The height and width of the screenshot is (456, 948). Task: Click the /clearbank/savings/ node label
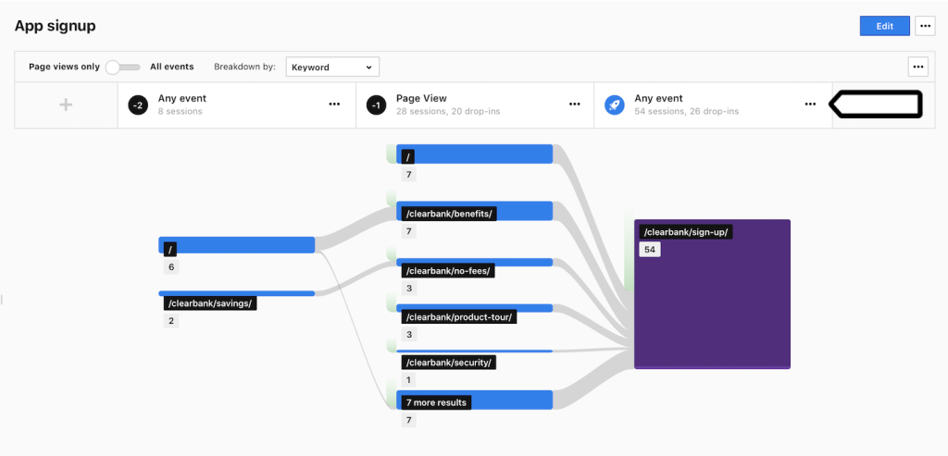pyautogui.click(x=210, y=303)
